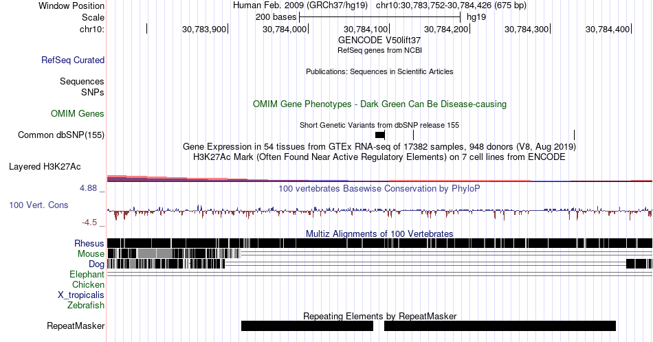Image resolution: width=653 pixels, height=342 pixels.
Task: Click the RepeatMasker track label
Action: (76, 326)
